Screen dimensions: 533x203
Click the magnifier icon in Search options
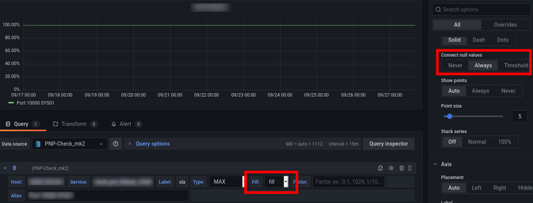pos(438,10)
